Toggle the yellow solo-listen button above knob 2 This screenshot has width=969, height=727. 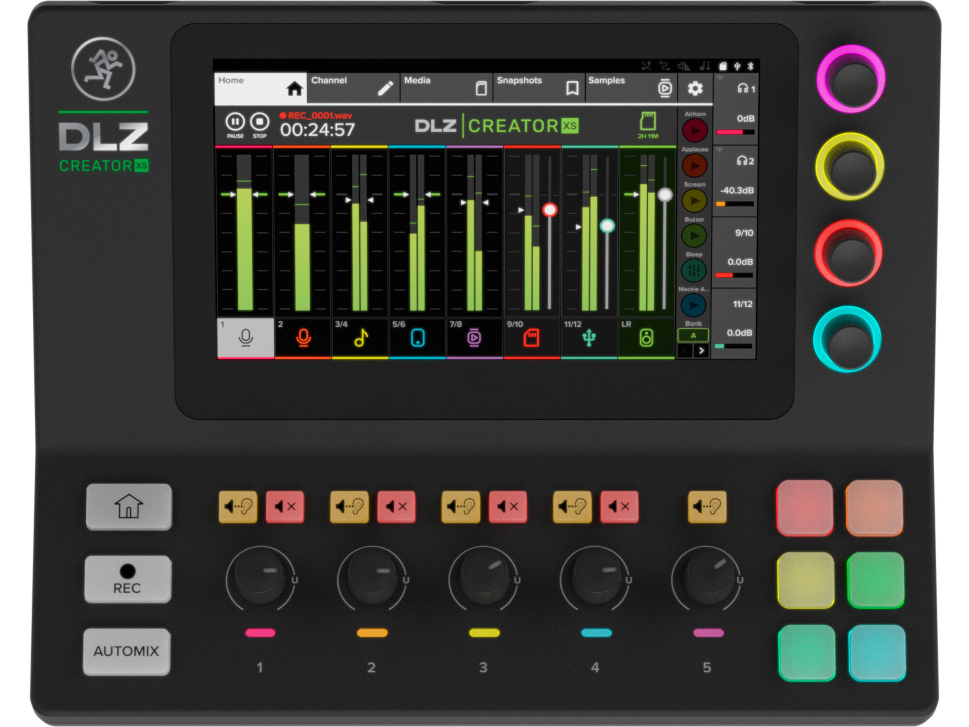tap(349, 507)
